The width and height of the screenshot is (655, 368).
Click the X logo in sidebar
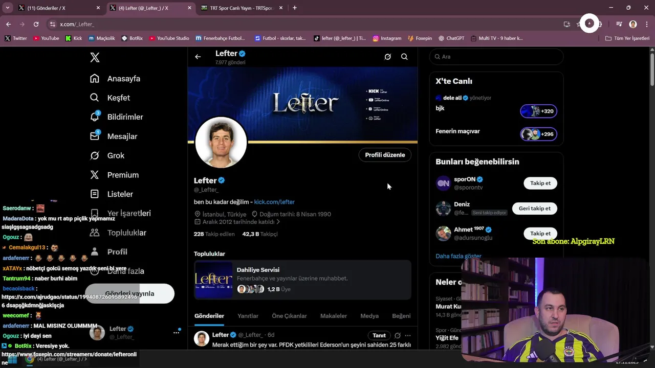(x=95, y=57)
